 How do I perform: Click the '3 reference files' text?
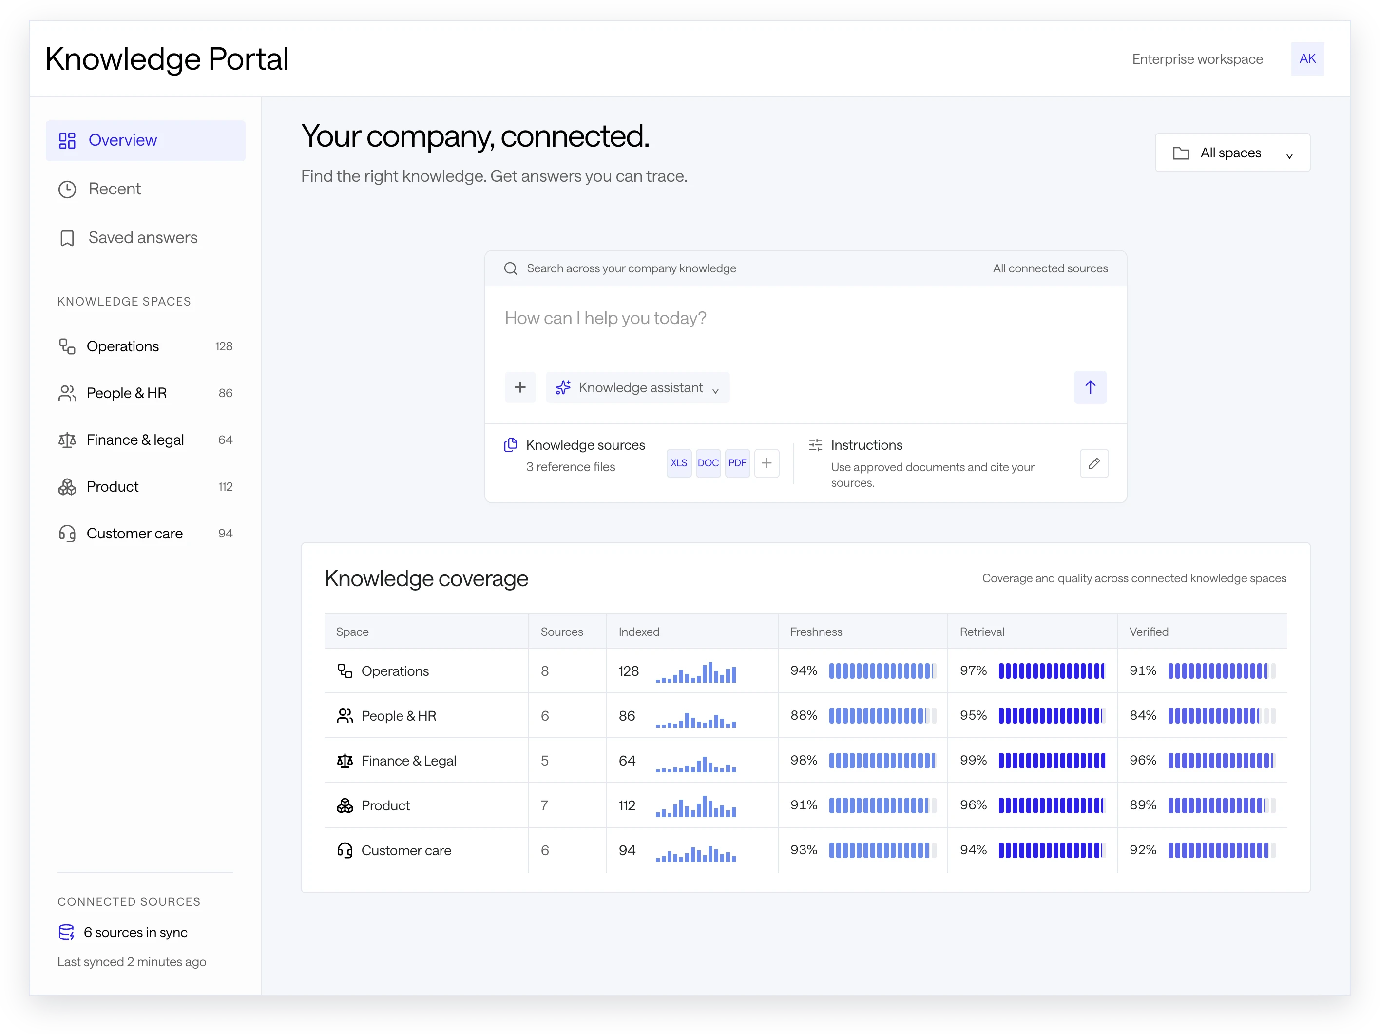570,467
